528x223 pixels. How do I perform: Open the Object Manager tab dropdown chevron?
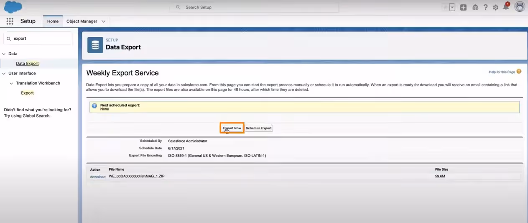[103, 21]
